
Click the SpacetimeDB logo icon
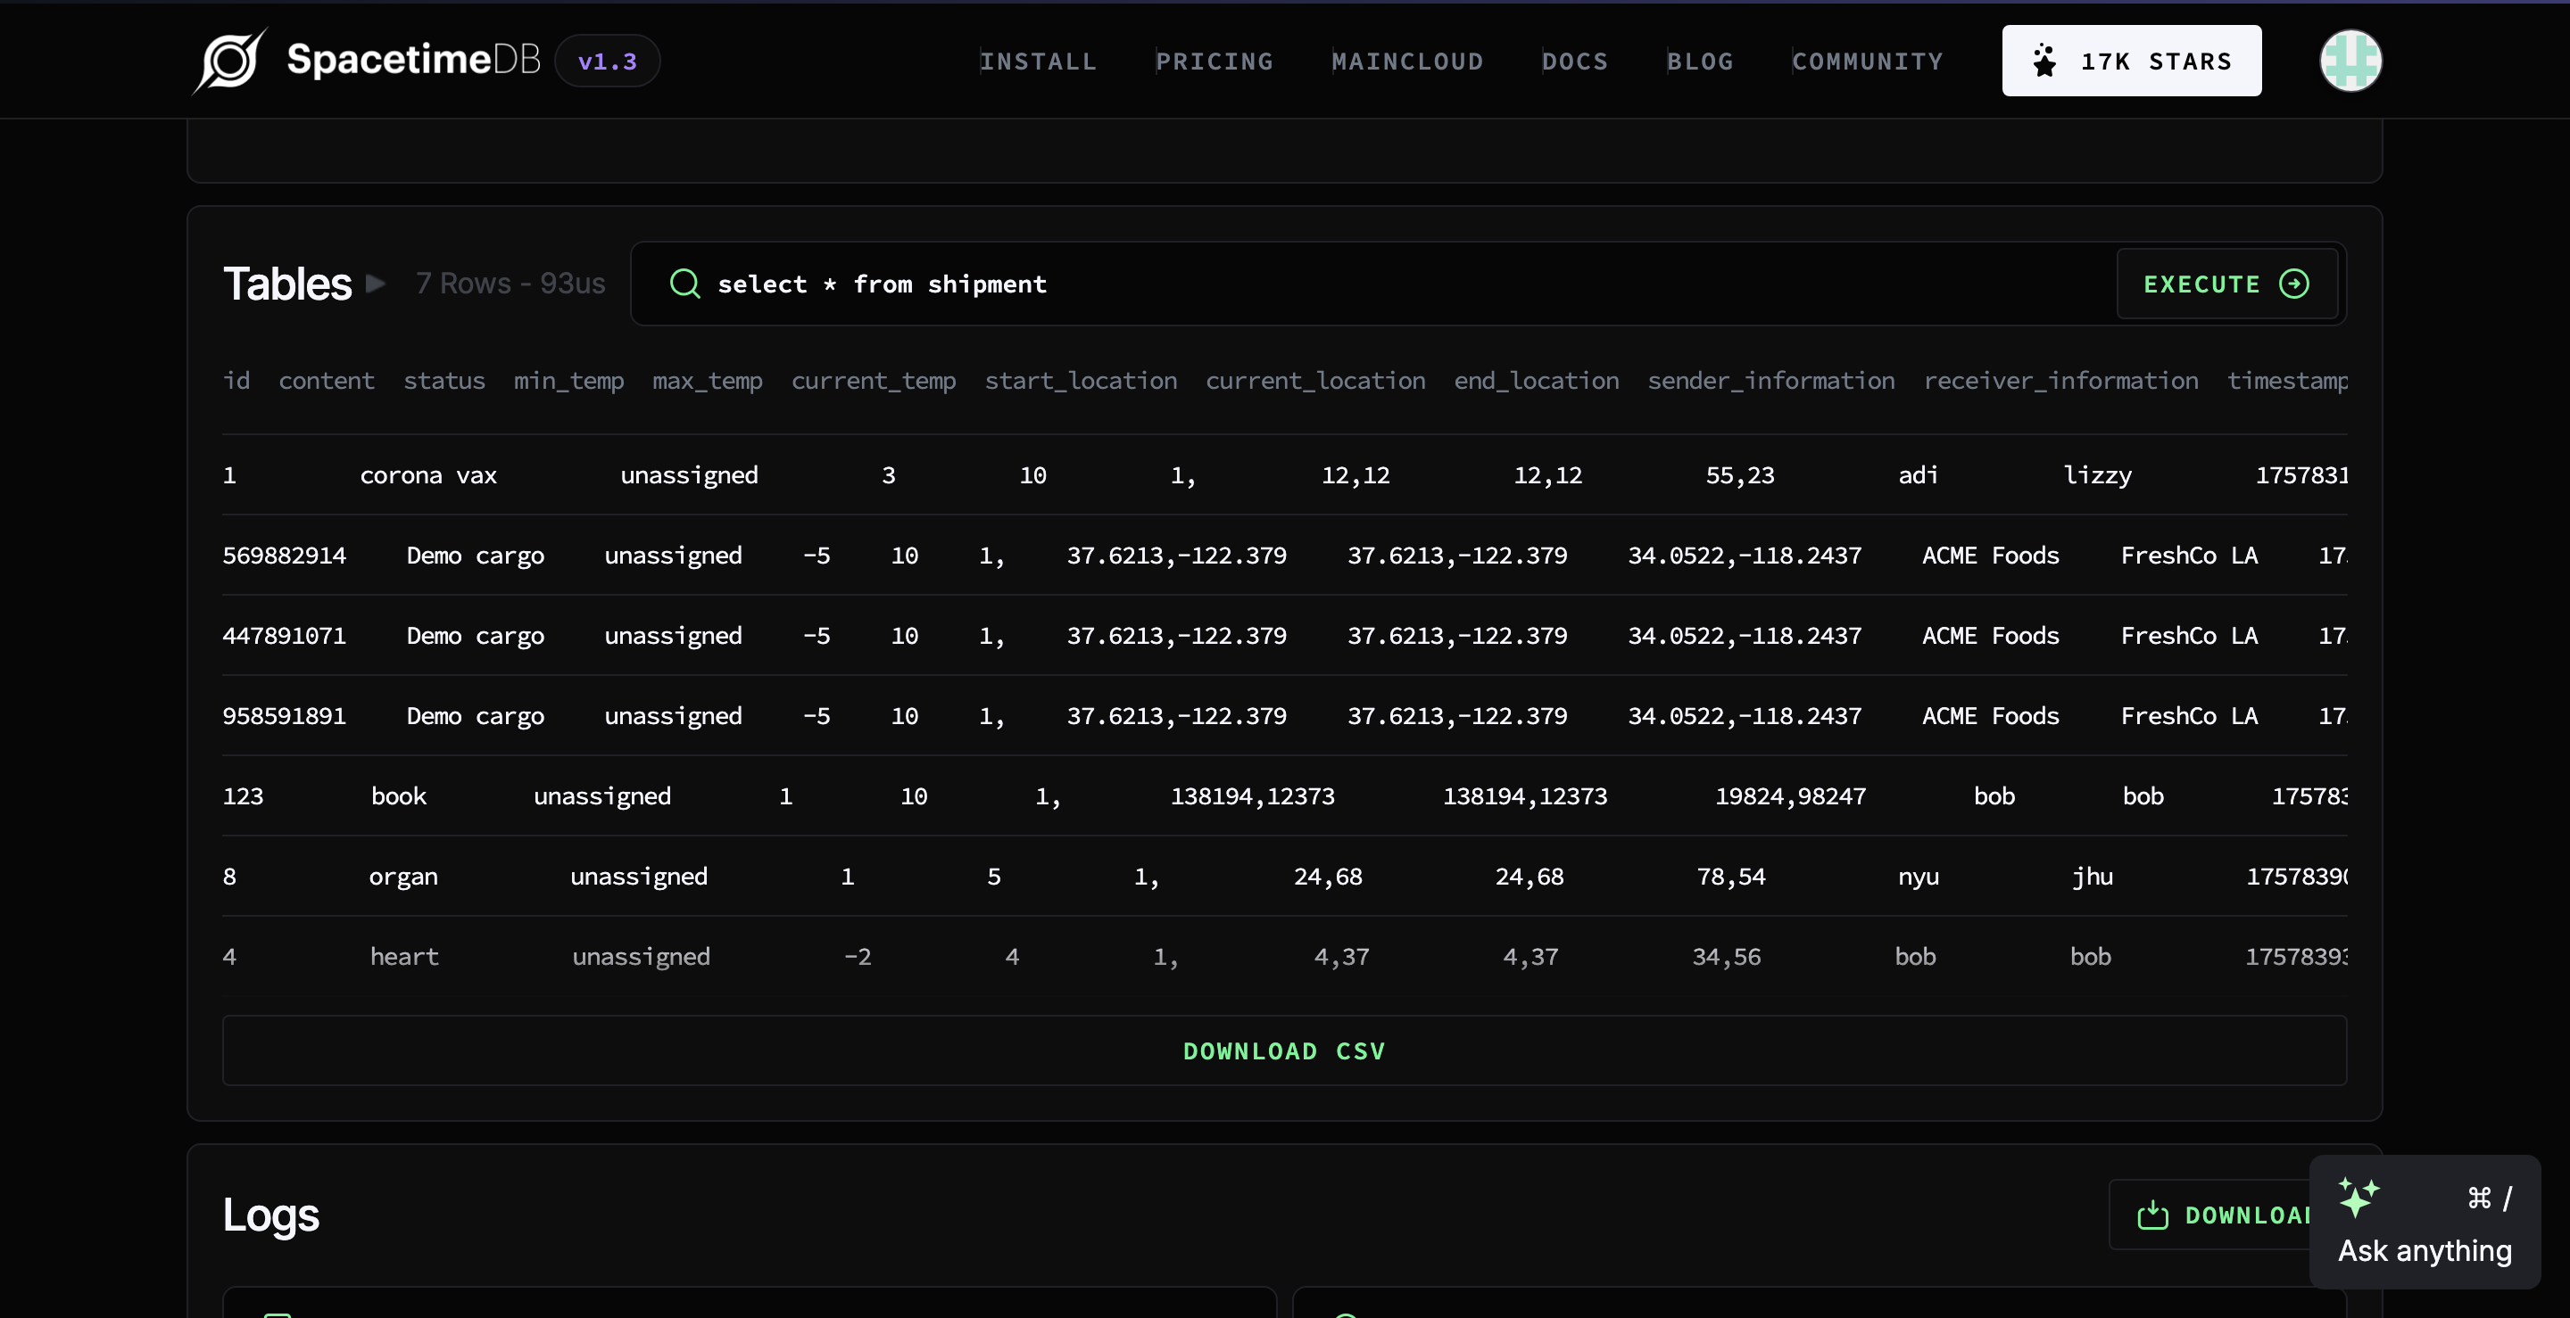229,61
